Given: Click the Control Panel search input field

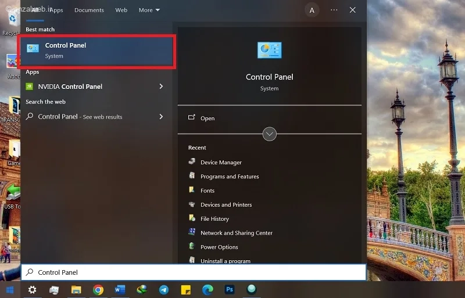Looking at the screenshot, I should [194, 272].
